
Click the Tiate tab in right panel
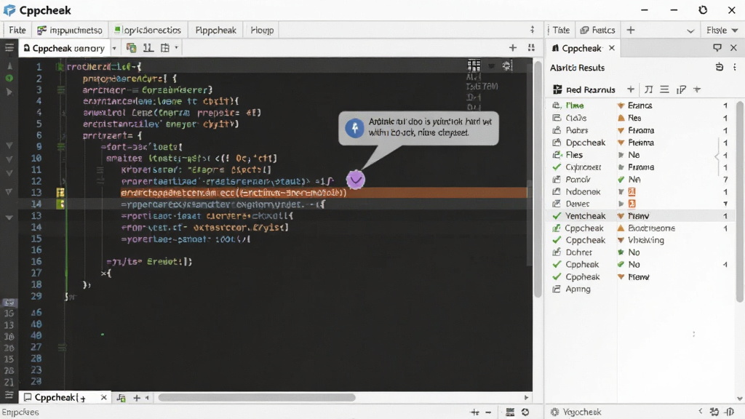coord(561,30)
